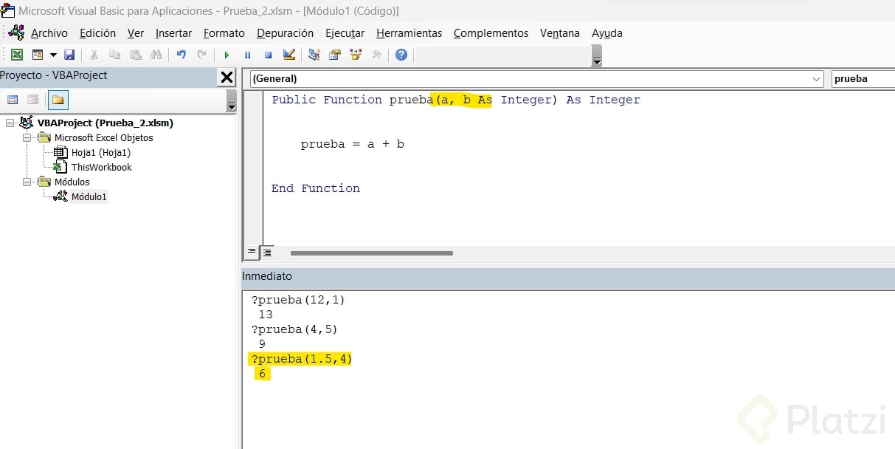Click the Excel icon left of Archivo
Image resolution: width=895 pixels, height=449 pixels.
point(16,32)
